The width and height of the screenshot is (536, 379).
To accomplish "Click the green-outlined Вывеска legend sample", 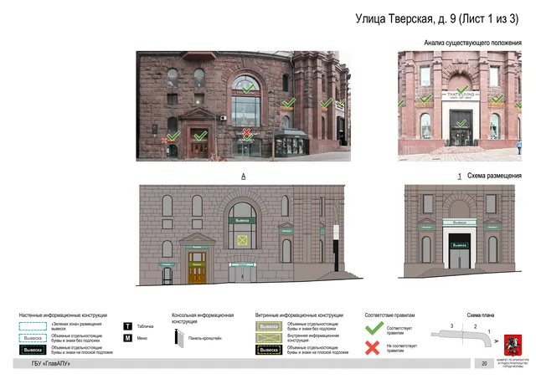I will pos(33,338).
